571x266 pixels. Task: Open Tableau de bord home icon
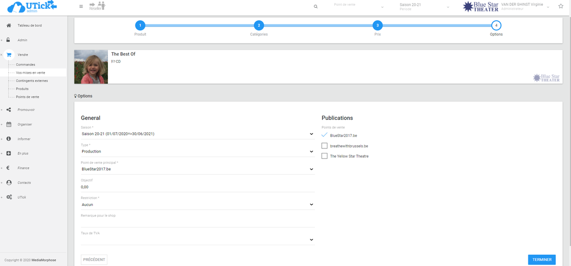click(x=9, y=25)
